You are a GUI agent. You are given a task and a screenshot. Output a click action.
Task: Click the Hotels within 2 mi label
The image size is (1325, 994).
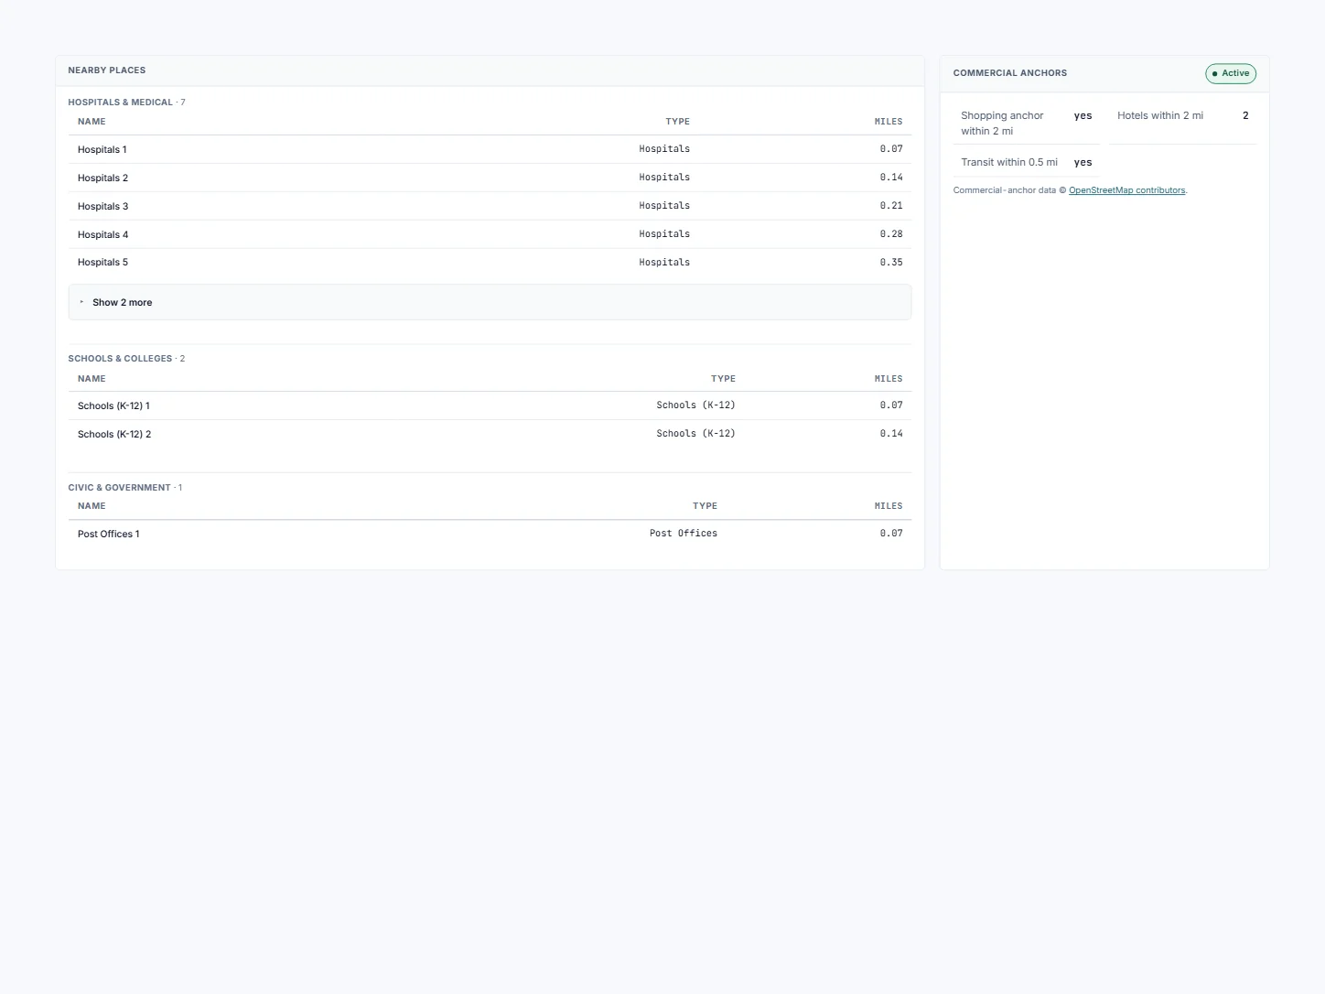coord(1159,115)
